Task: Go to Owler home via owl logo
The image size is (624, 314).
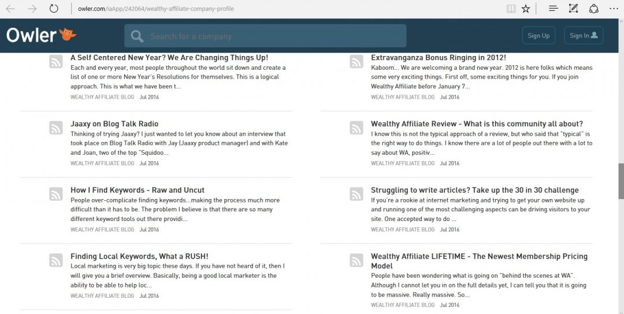Action: pyautogui.click(x=41, y=35)
